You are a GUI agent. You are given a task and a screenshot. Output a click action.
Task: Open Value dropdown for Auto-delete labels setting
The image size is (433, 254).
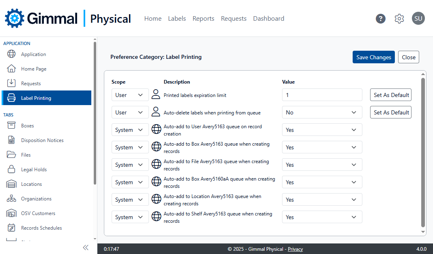[x=322, y=112]
